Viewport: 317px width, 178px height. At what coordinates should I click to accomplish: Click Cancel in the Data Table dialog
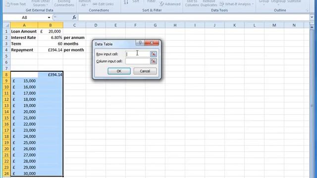pos(145,71)
